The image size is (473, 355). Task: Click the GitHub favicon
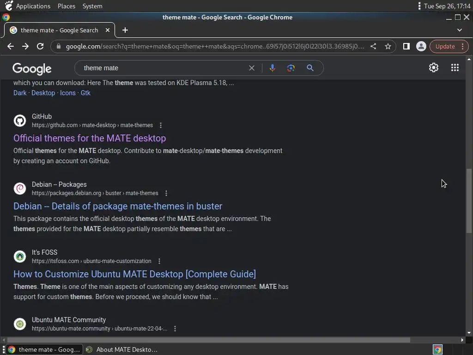[x=20, y=121]
